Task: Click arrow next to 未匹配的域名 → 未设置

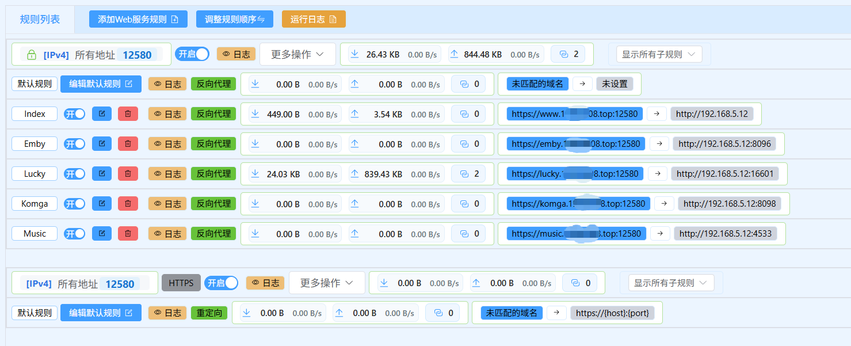Action: (x=582, y=84)
